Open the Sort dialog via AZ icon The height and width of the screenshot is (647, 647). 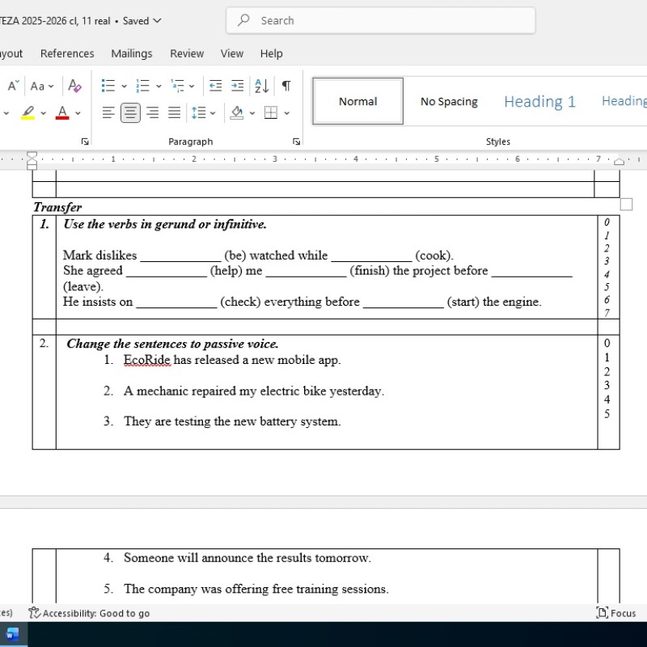(260, 86)
